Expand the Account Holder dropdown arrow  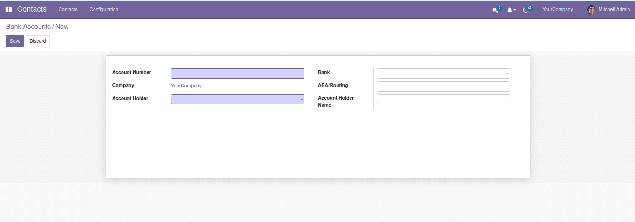pos(301,100)
